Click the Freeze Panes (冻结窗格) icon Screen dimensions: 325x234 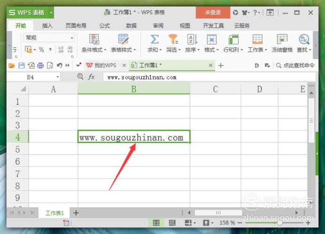coord(282,39)
